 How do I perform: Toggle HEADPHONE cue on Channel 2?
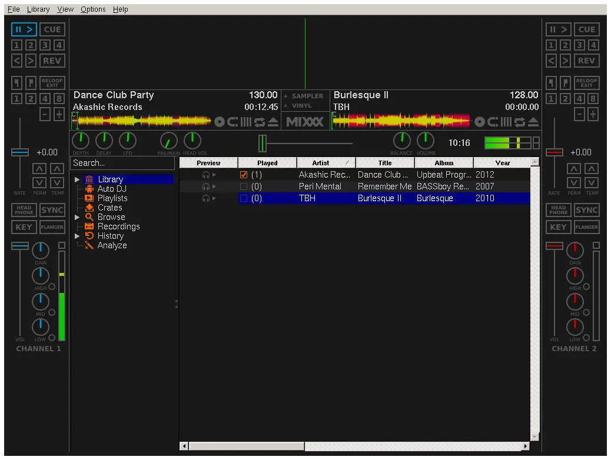pyautogui.click(x=559, y=210)
